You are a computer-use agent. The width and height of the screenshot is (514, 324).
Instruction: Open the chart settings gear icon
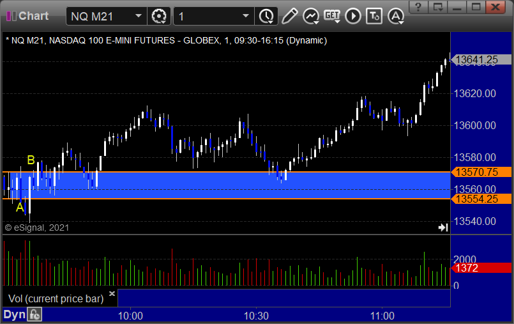coord(159,16)
